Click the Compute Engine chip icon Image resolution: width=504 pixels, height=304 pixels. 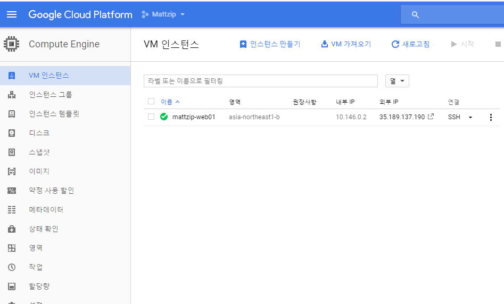[12, 44]
